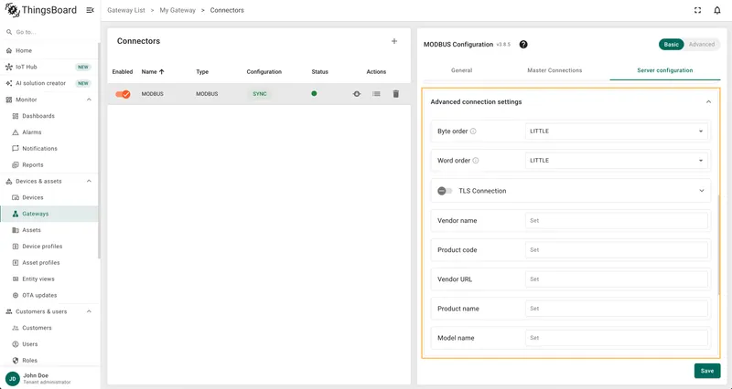
Task: Switch to Advanced configuration mode
Action: pyautogui.click(x=702, y=44)
